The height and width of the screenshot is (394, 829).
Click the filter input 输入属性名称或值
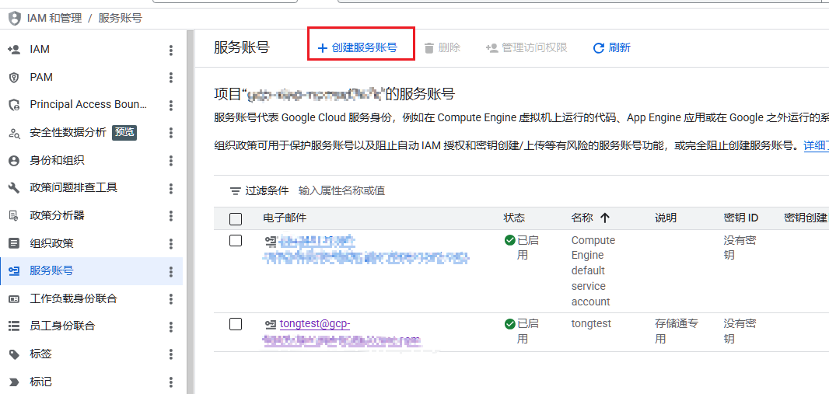341,191
